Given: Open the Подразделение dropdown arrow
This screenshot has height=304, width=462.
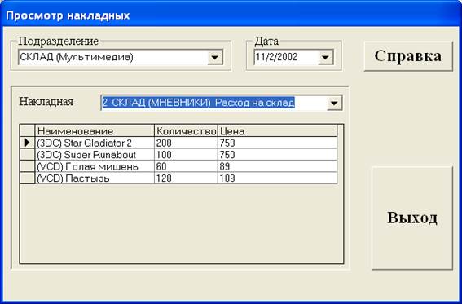Looking at the screenshot, I should point(215,57).
